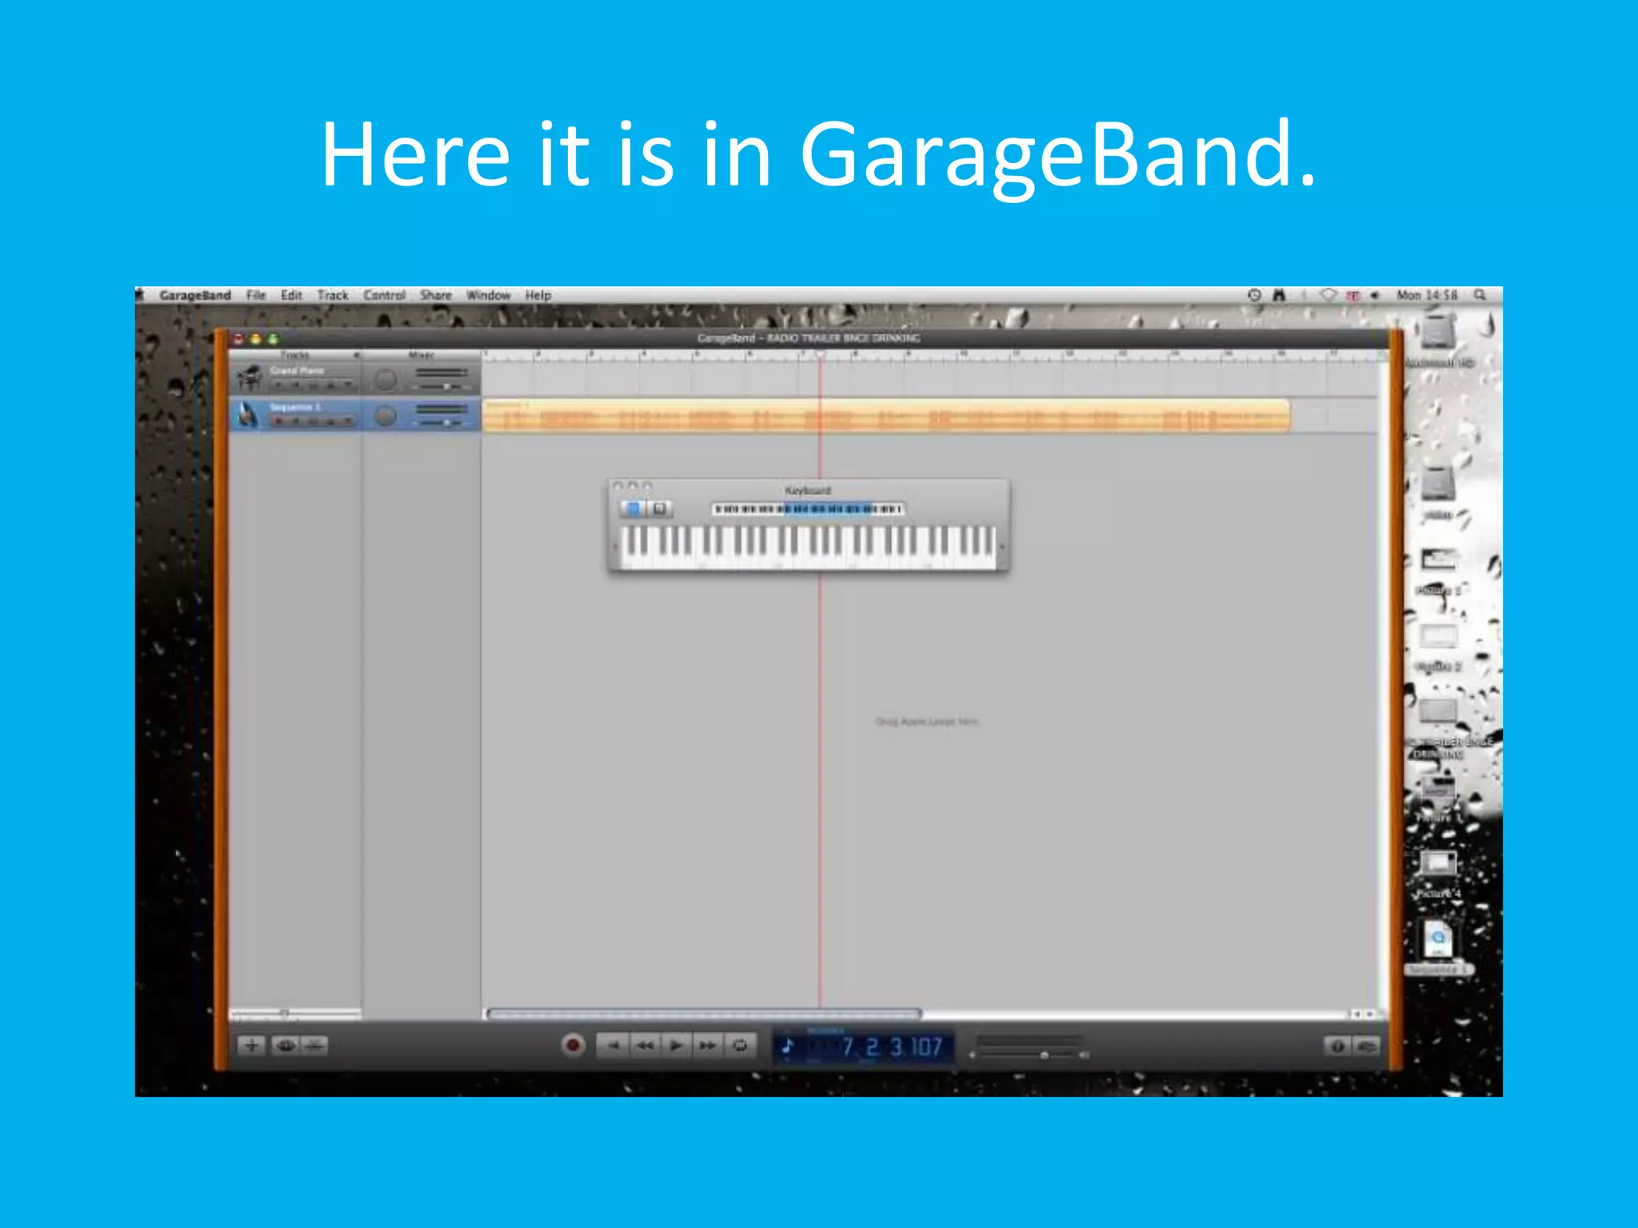The height and width of the screenshot is (1228, 1638).
Task: Click the Tracks column header arrow
Action: 357,354
